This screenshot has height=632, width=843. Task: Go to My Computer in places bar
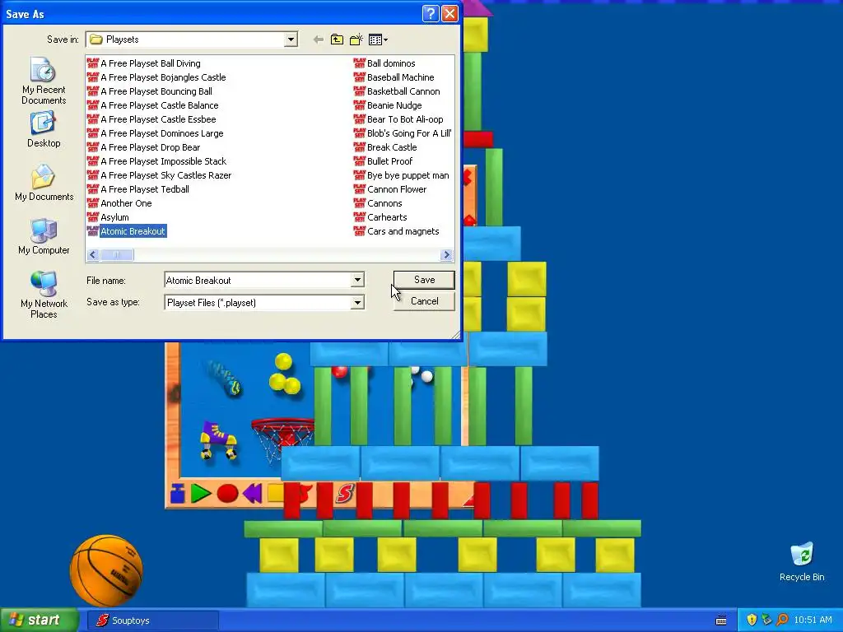pyautogui.click(x=44, y=236)
